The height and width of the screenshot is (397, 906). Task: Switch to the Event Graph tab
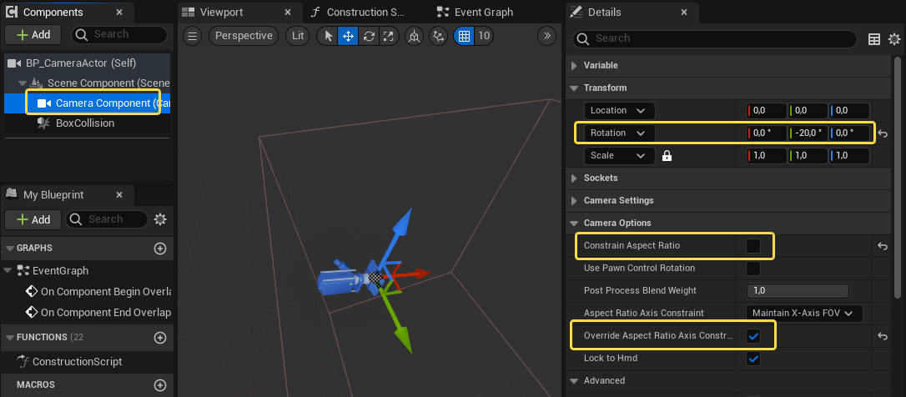click(x=475, y=13)
